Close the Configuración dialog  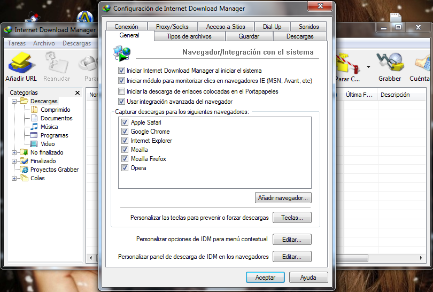click(320, 6)
